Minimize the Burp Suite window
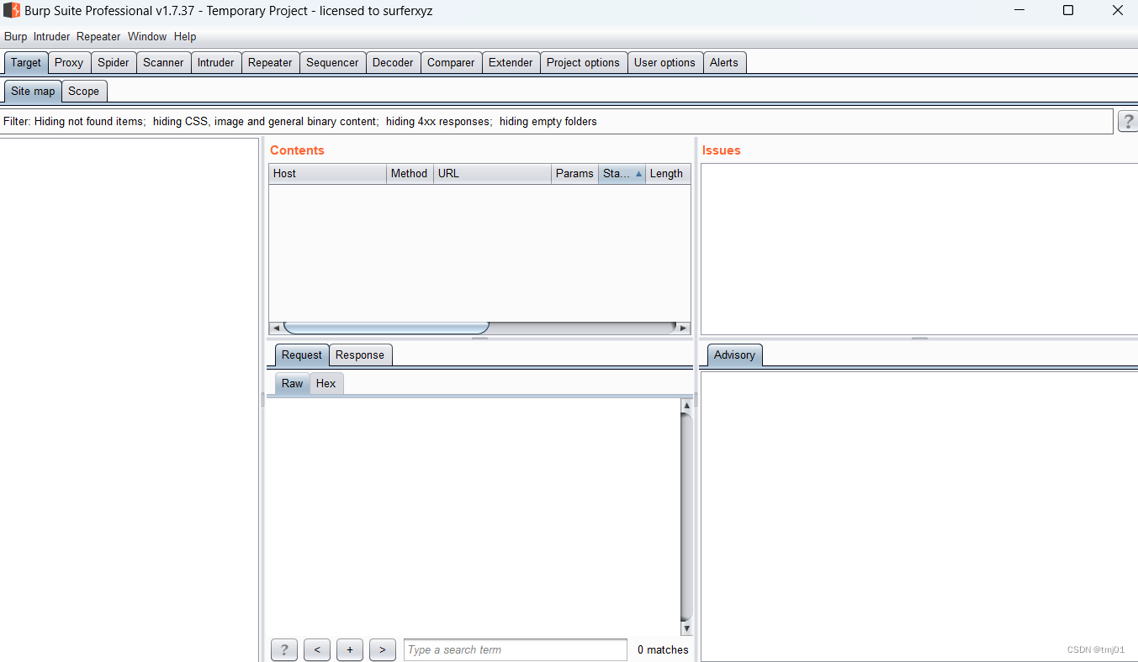 click(x=1019, y=11)
